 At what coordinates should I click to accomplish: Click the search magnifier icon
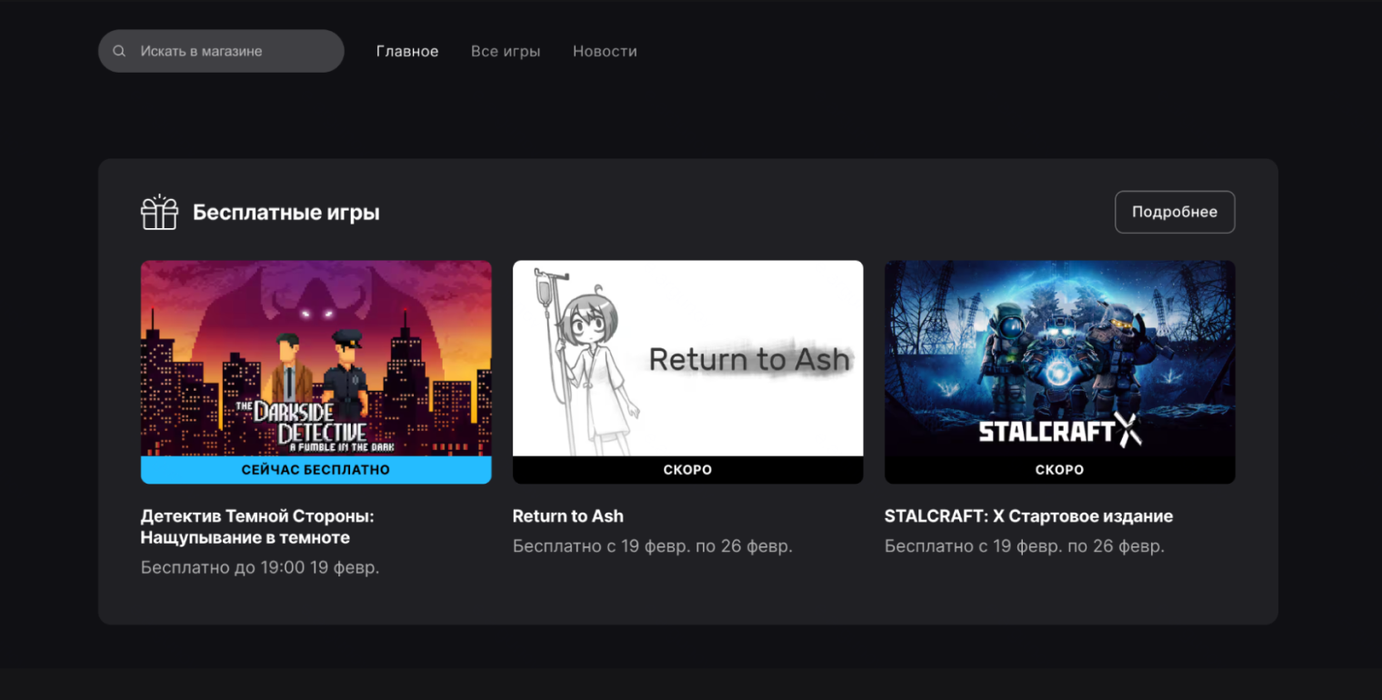click(119, 51)
